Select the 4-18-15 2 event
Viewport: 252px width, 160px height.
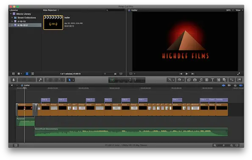[x=25, y=25]
